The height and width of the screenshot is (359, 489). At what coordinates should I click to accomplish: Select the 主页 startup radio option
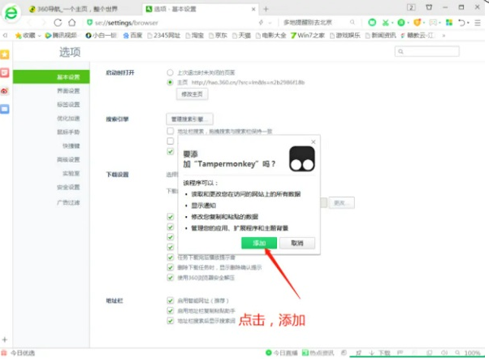pyautogui.click(x=170, y=82)
